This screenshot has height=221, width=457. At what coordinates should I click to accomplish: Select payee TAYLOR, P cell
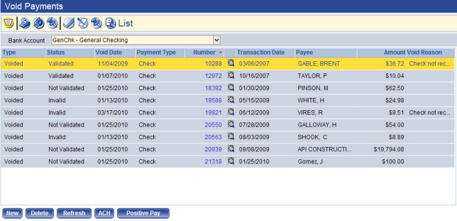312,76
